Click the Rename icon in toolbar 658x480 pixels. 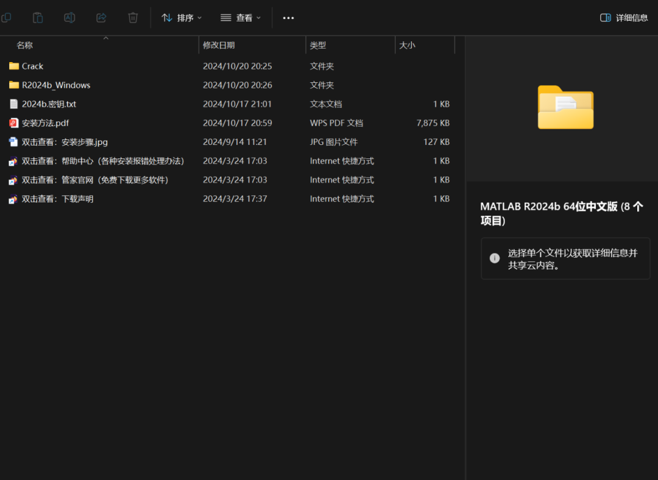(69, 18)
